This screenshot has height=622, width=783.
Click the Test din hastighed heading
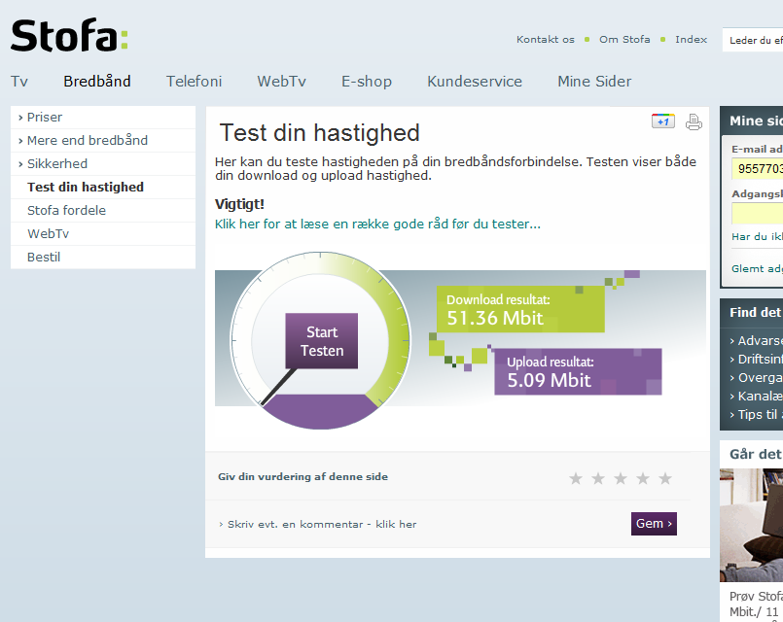click(320, 133)
